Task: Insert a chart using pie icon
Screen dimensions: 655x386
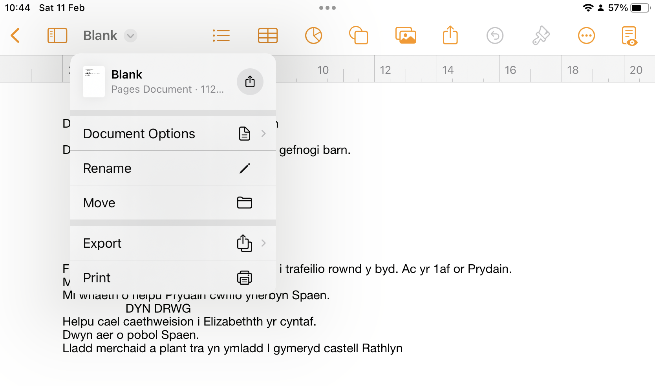Action: coord(313,36)
